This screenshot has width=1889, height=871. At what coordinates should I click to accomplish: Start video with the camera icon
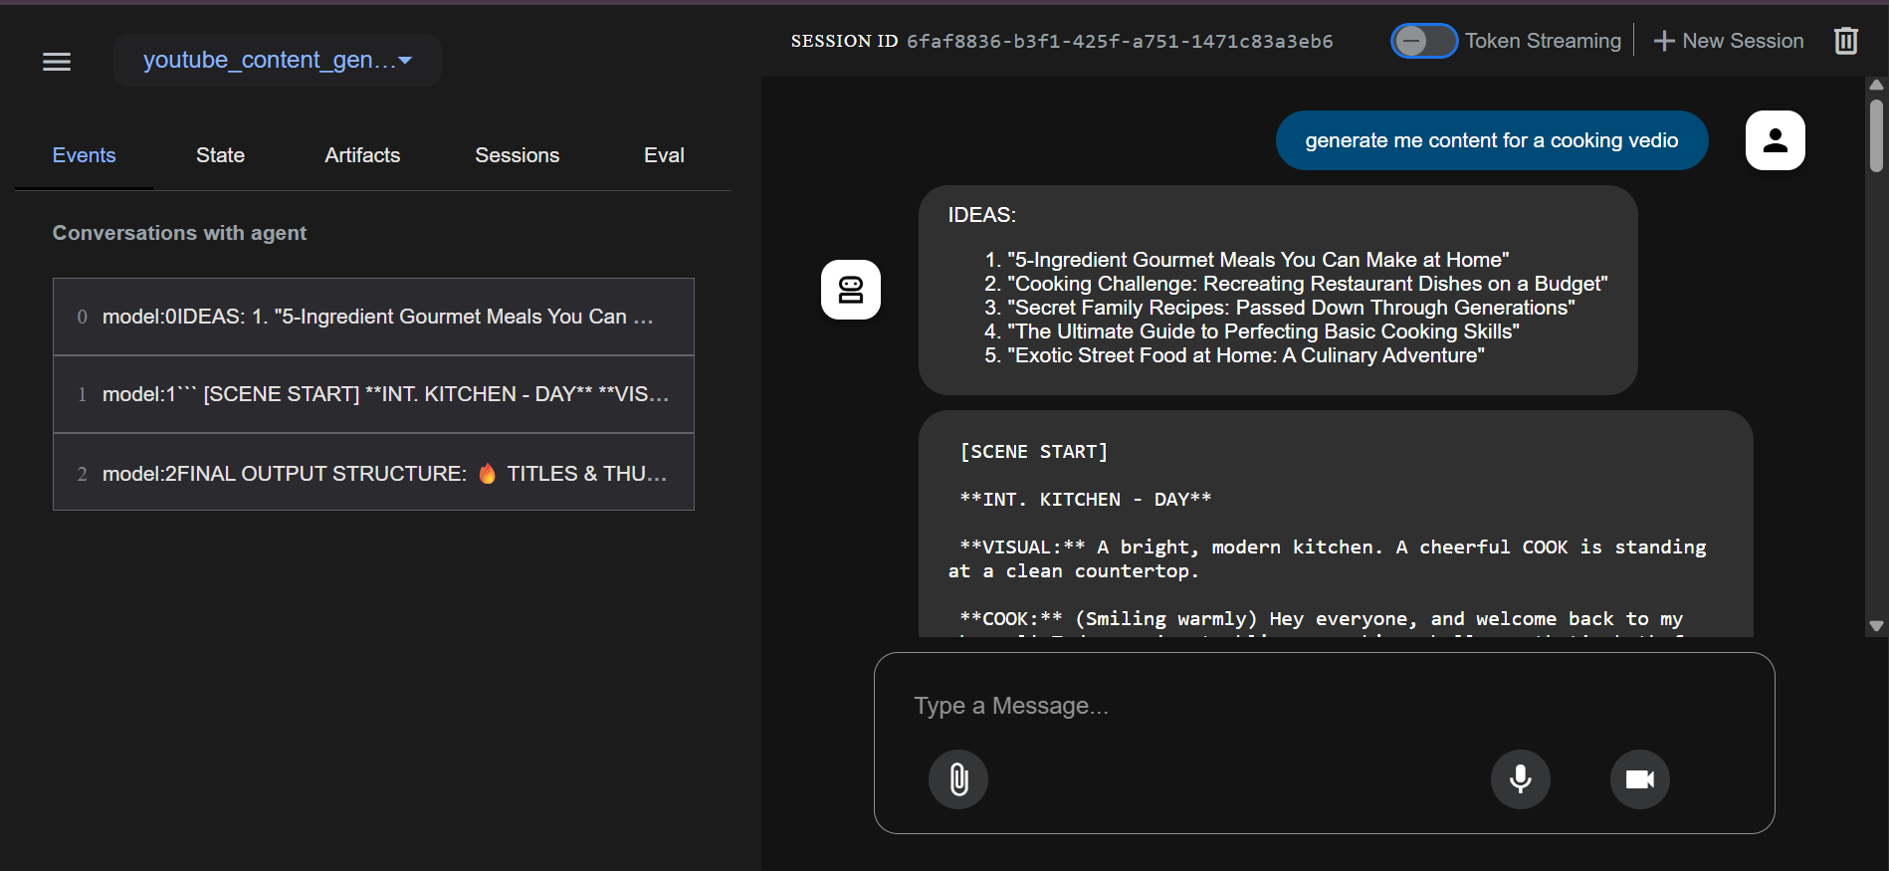(x=1639, y=779)
